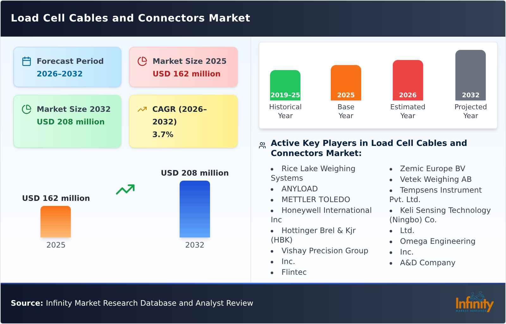Click the pie chart icon beside Market Size 2032
The width and height of the screenshot is (506, 324).
[27, 109]
